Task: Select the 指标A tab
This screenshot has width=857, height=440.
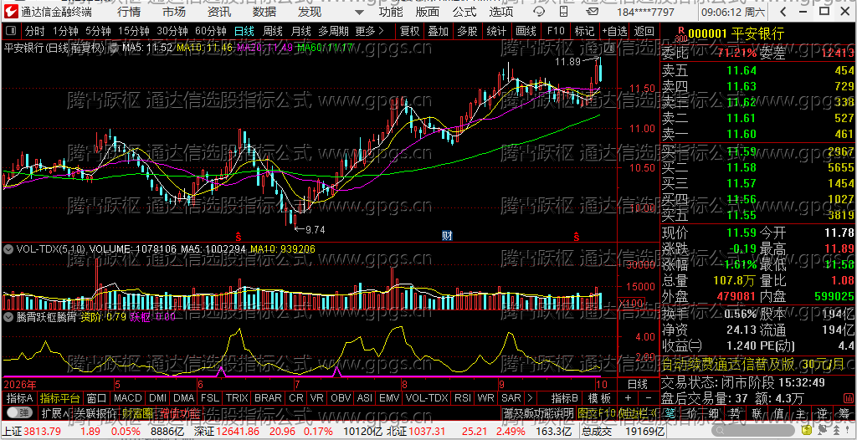Action: click(20, 398)
